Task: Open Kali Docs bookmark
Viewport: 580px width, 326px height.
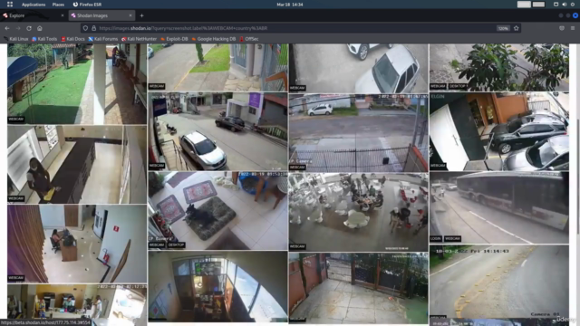Action: coord(72,39)
